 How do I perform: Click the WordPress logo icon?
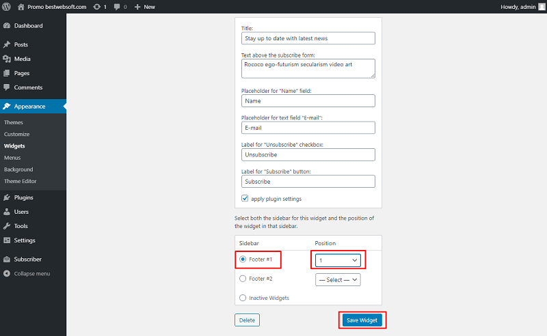point(6,7)
